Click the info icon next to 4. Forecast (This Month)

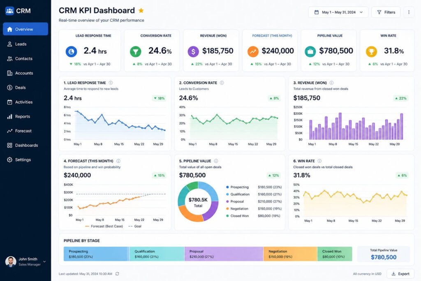[118, 161]
